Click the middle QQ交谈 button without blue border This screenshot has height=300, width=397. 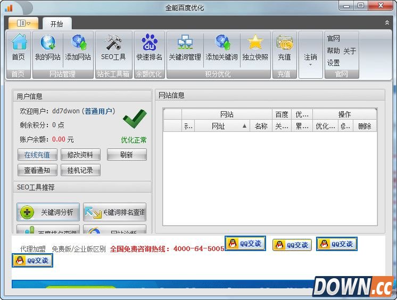tap(292, 245)
